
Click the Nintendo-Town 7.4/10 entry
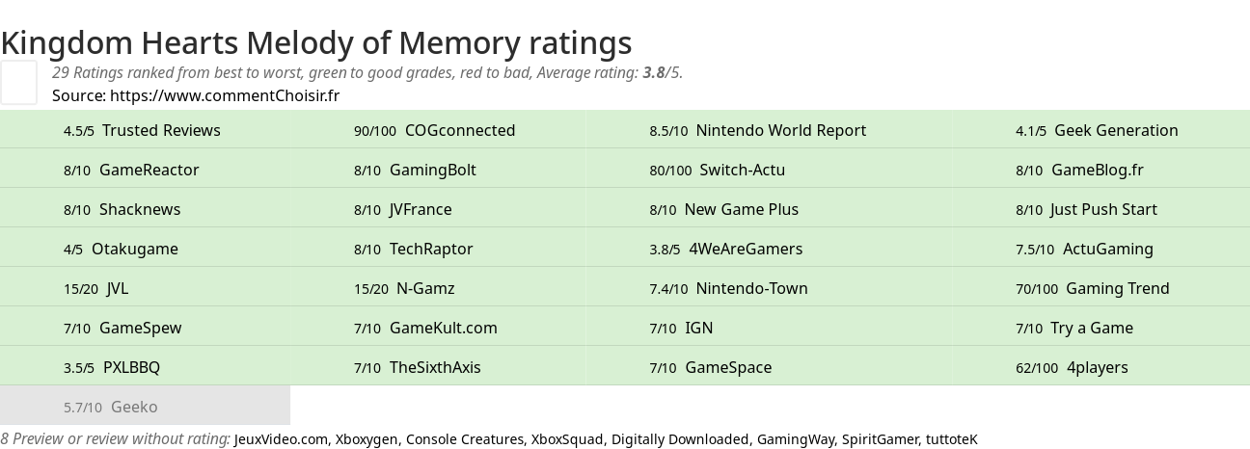(751, 288)
